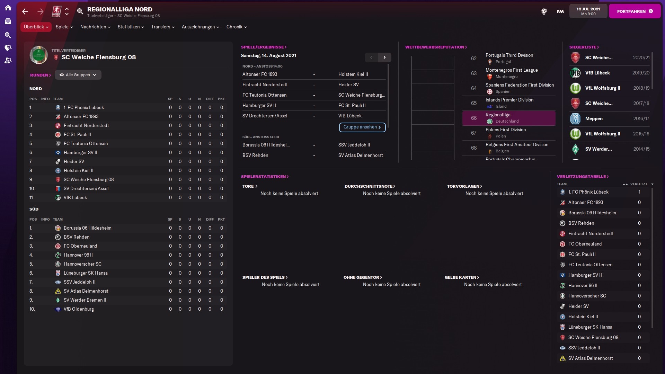Select Polens First Division reputation row
665x374 pixels.
click(509, 133)
